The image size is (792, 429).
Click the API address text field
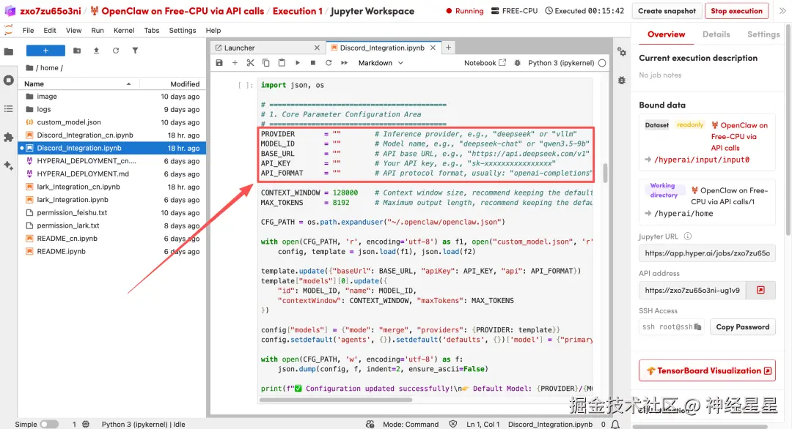[692, 290]
